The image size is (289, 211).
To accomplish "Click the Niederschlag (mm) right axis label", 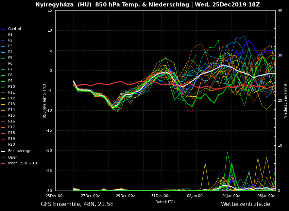I will click(x=286, y=101).
